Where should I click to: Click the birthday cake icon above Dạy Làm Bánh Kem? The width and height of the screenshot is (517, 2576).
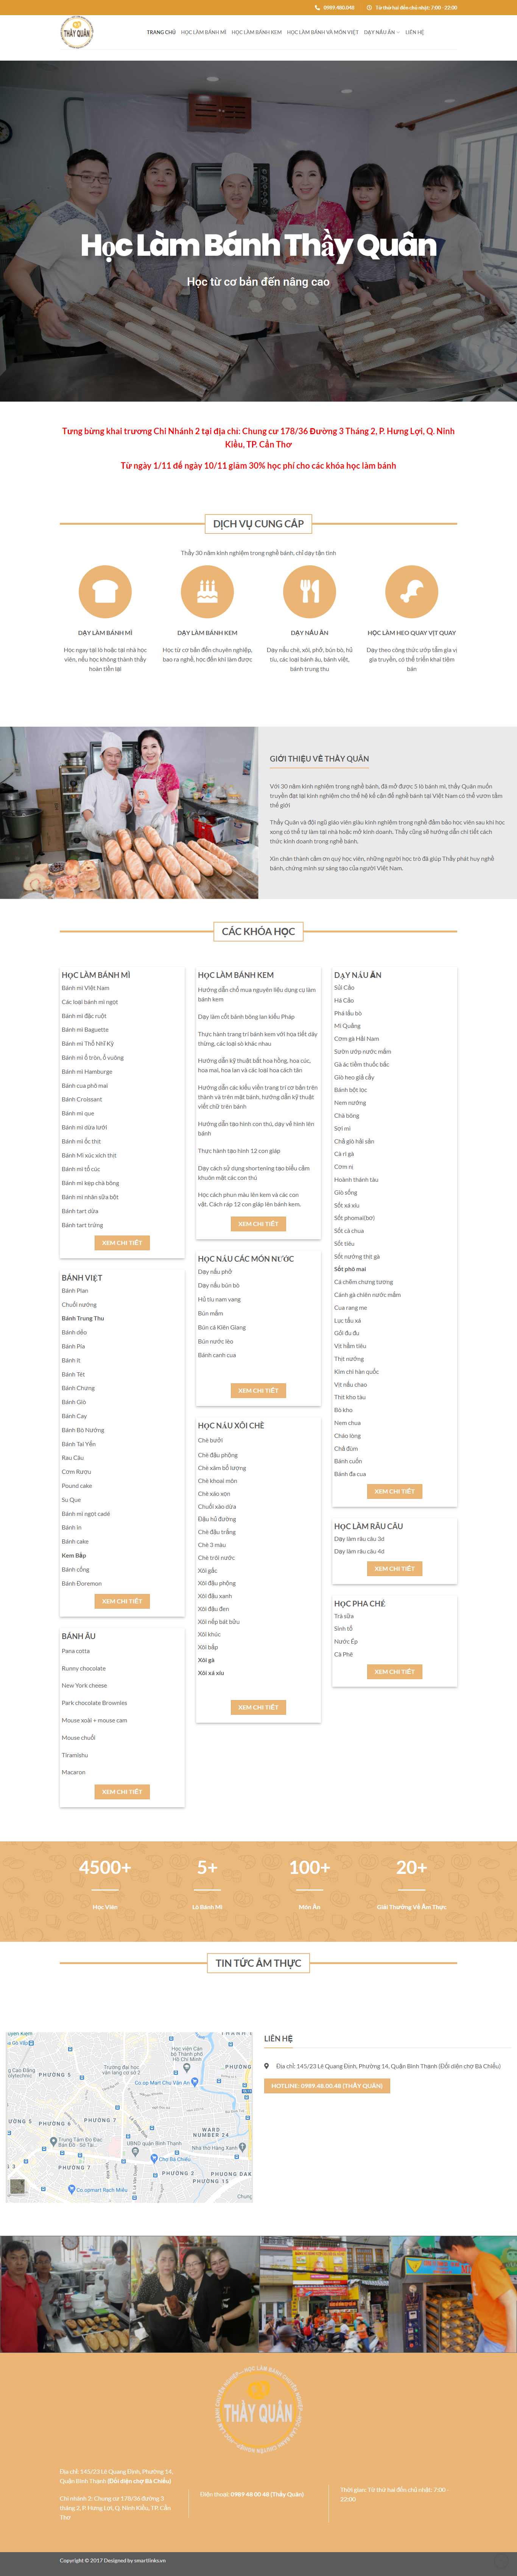205,593
